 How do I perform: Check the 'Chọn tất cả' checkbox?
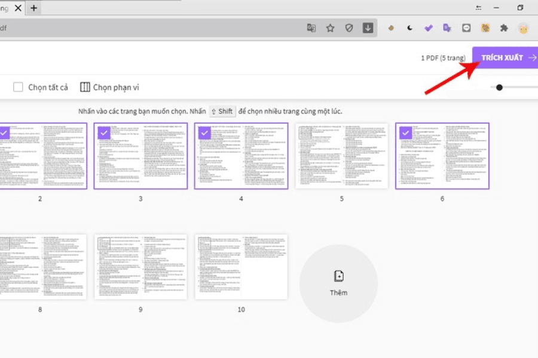(19, 87)
